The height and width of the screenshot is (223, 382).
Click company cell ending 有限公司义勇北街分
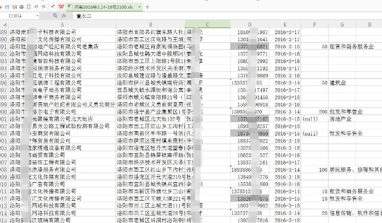[x=62, y=104]
